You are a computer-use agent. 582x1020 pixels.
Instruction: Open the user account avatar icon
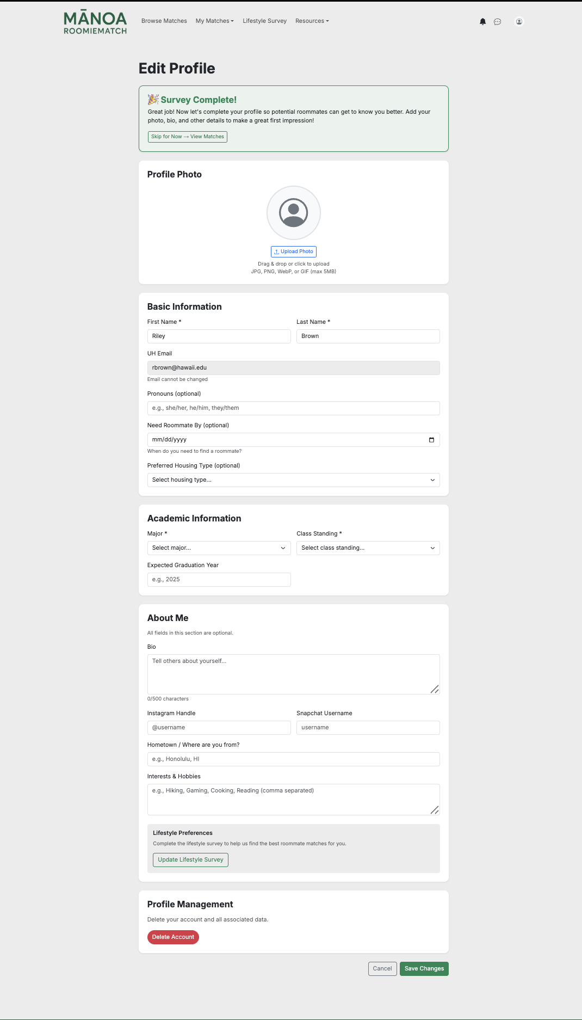[x=519, y=22]
